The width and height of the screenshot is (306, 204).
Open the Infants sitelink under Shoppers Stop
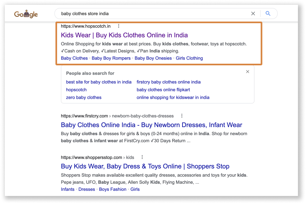[68, 189]
